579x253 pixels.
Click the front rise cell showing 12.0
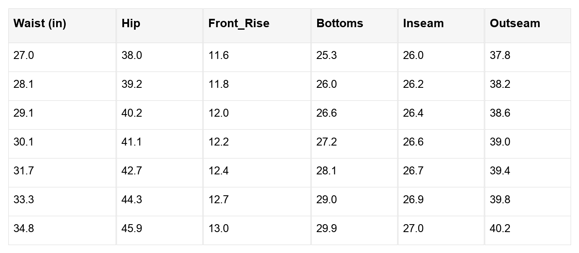(257, 115)
